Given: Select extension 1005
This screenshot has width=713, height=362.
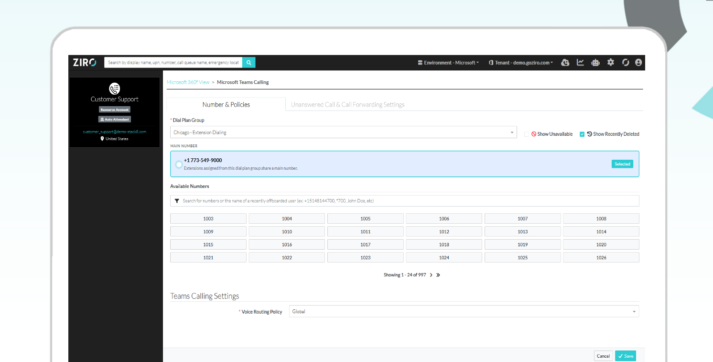Looking at the screenshot, I should pyautogui.click(x=366, y=219).
